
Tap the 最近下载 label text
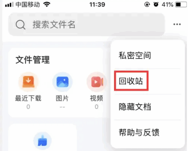(x=28, y=98)
